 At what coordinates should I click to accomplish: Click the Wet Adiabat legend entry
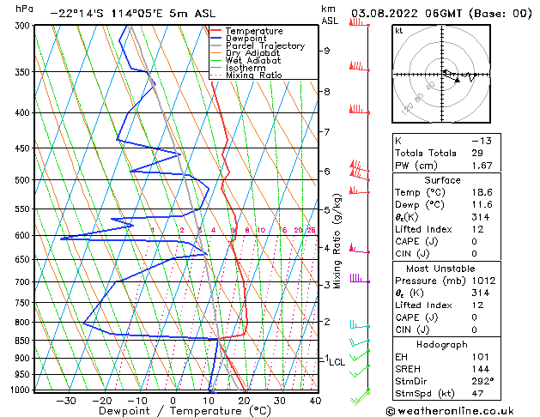pos(246,60)
